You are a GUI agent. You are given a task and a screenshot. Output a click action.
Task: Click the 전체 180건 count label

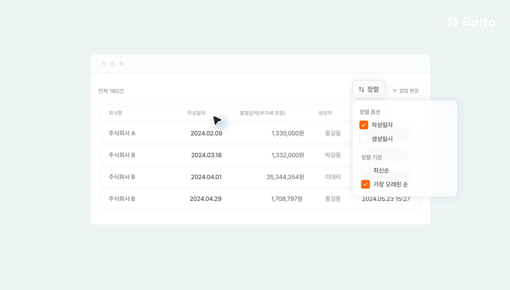tap(111, 91)
